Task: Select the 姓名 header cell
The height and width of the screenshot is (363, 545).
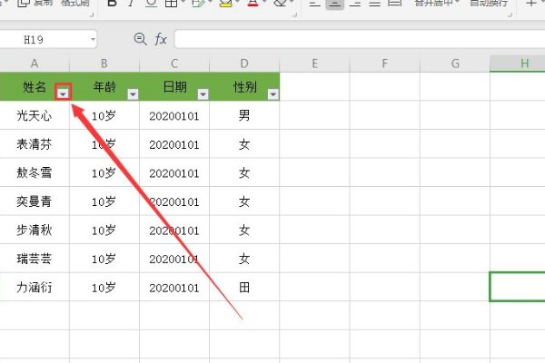Action: (x=35, y=86)
